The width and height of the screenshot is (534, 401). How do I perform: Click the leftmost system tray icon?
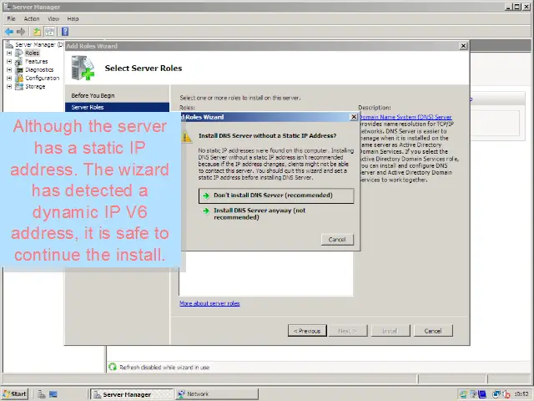[463, 394]
